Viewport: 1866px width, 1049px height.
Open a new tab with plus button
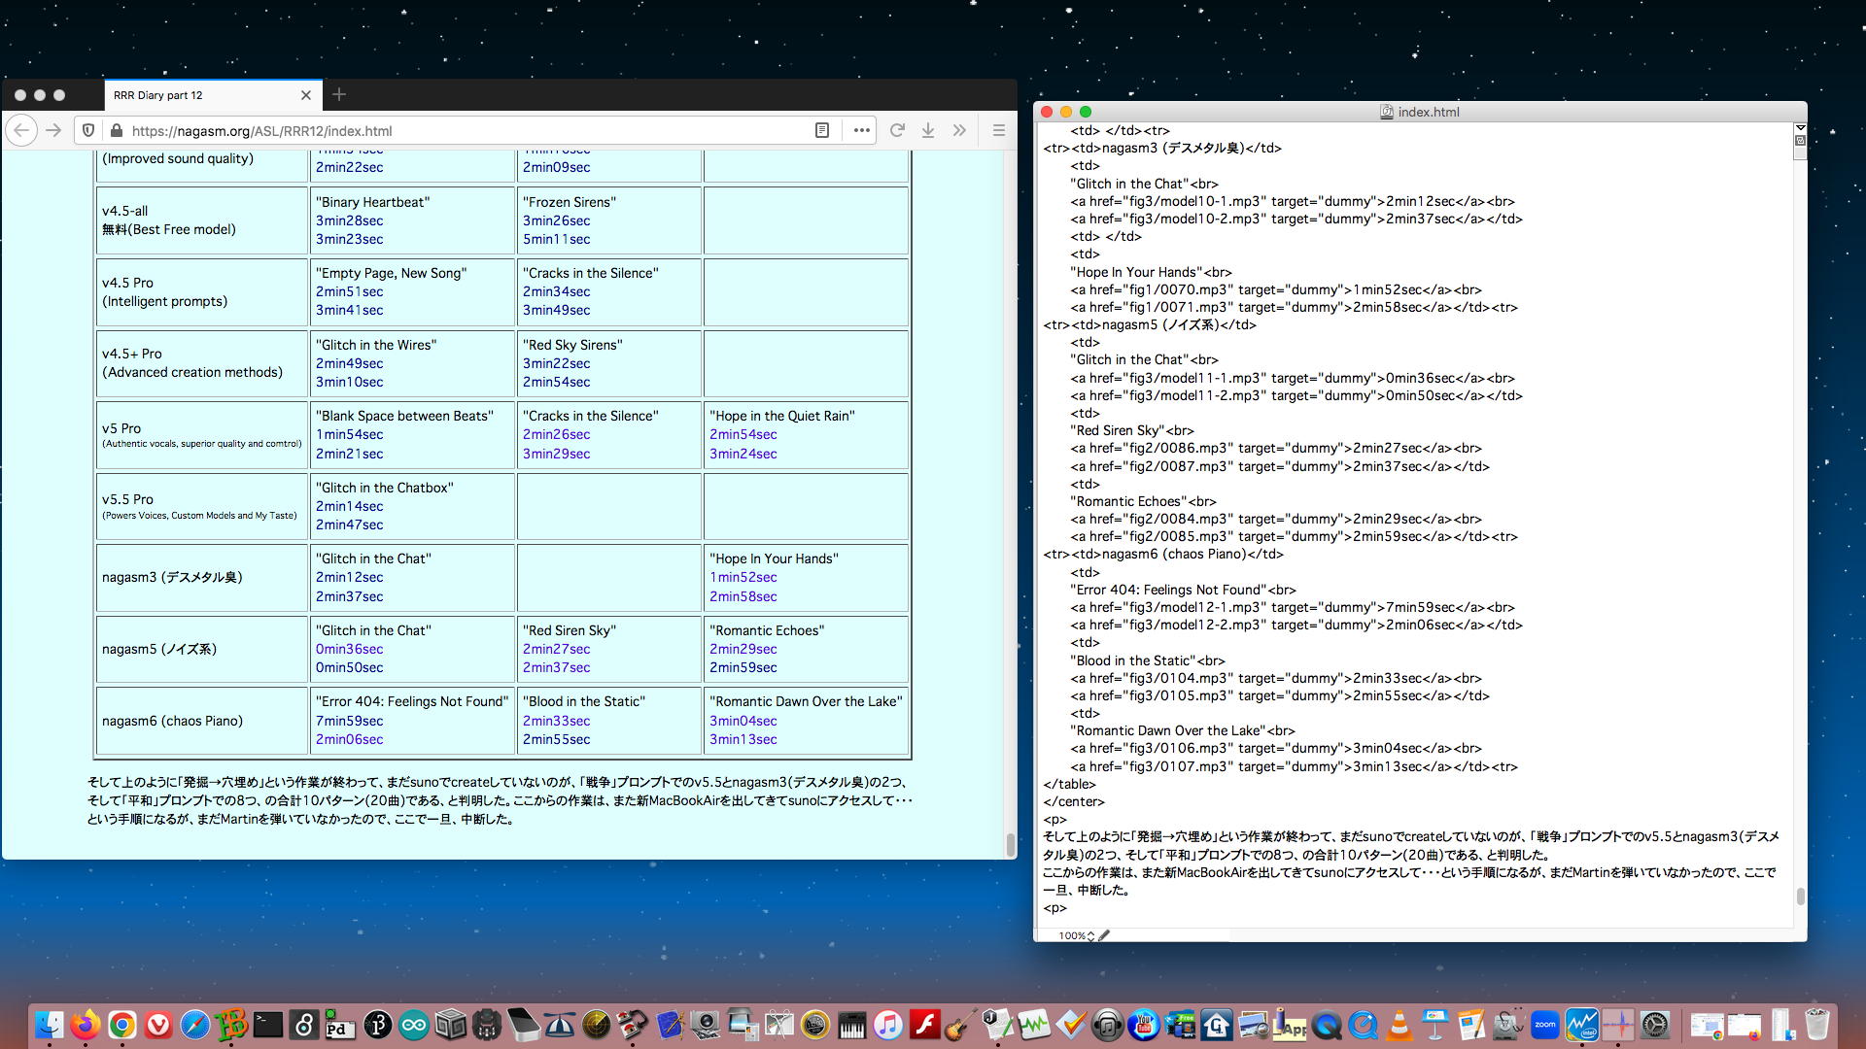(x=338, y=94)
